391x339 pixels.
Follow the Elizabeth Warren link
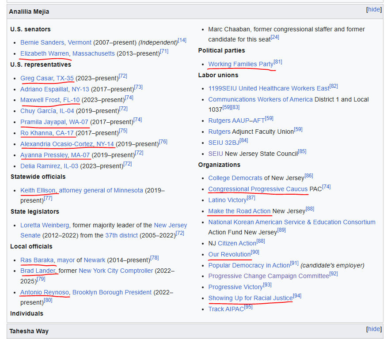[x=44, y=53]
